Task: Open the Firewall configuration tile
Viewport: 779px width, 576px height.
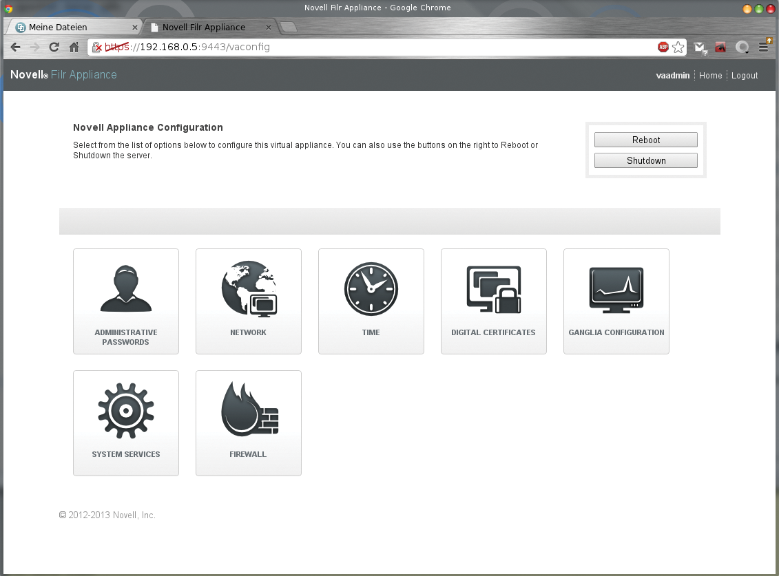Action: pyautogui.click(x=248, y=423)
